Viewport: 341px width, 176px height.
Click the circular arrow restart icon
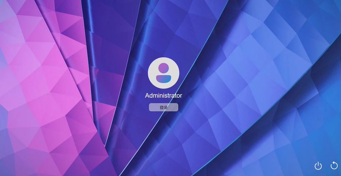point(334,165)
